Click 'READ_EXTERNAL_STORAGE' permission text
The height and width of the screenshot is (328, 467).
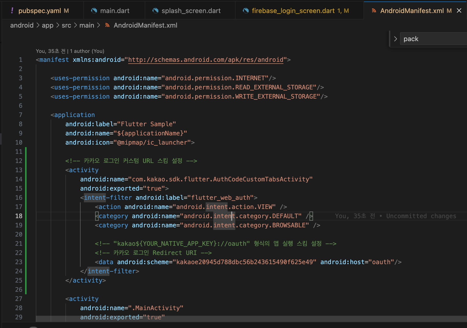(x=274, y=87)
